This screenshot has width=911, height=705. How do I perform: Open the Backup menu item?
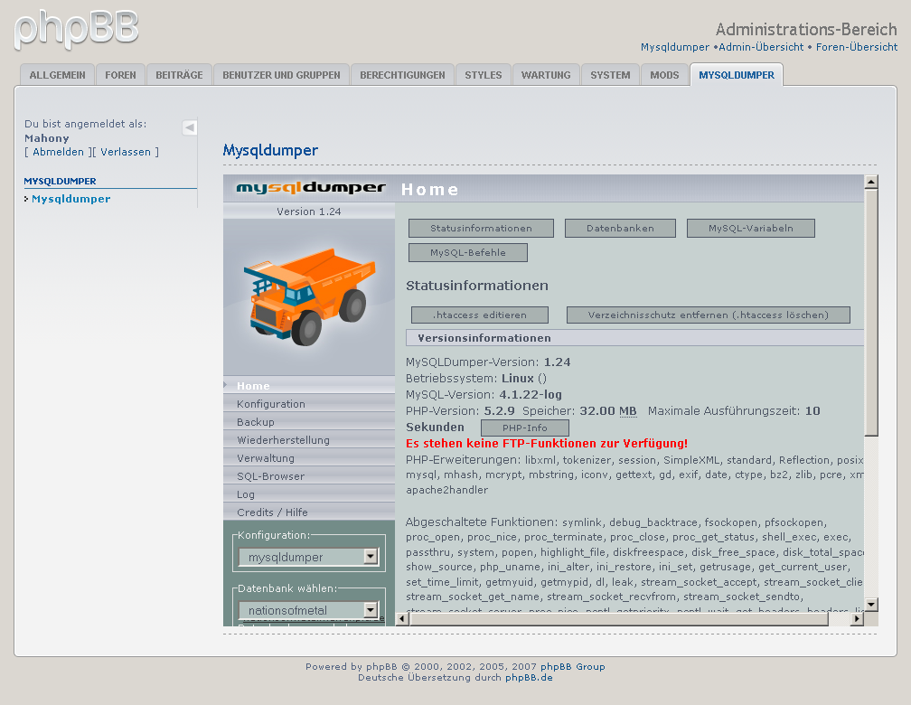309,421
